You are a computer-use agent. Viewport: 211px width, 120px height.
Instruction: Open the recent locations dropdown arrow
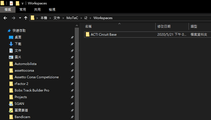(20, 18)
